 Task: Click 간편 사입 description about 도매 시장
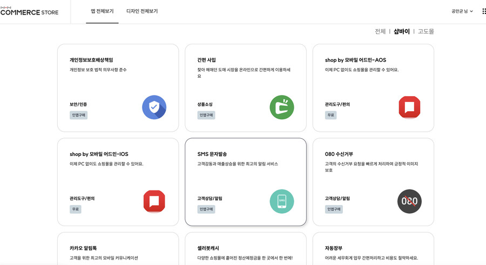click(x=244, y=73)
